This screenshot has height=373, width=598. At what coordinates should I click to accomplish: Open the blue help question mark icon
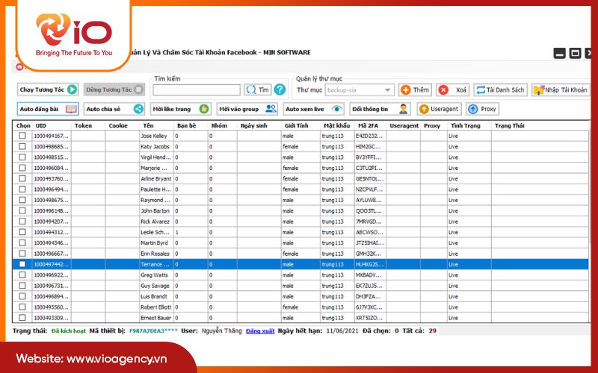coord(280,90)
